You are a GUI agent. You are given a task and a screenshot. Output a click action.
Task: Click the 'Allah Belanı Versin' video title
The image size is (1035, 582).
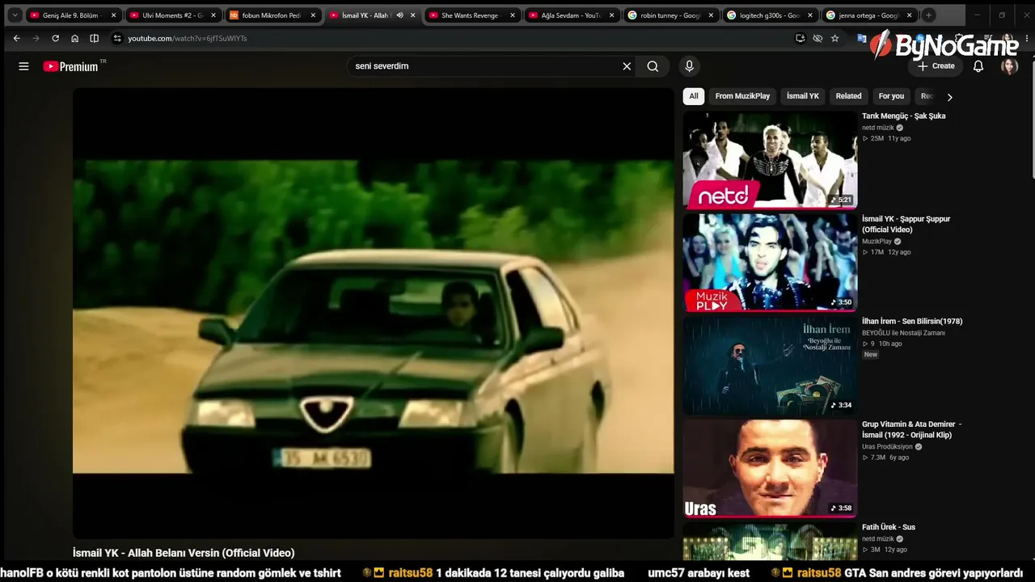click(184, 553)
